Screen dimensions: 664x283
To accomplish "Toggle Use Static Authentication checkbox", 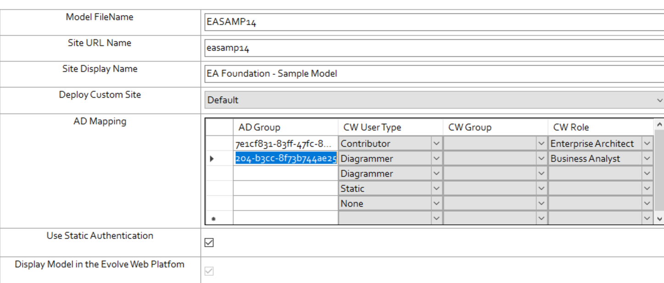I will [209, 243].
